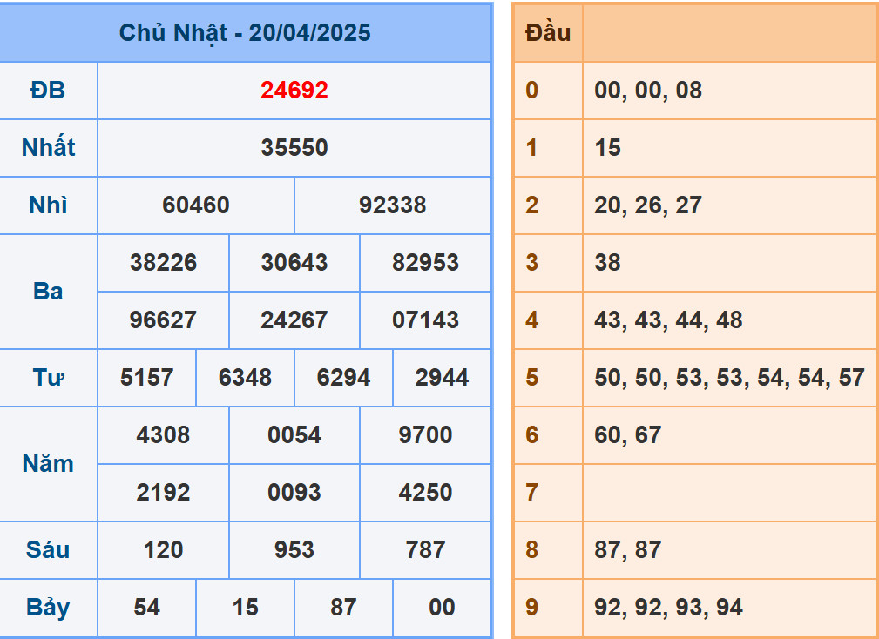Select the special prize number 24692
This screenshot has height=639, width=879.
pos(294,90)
